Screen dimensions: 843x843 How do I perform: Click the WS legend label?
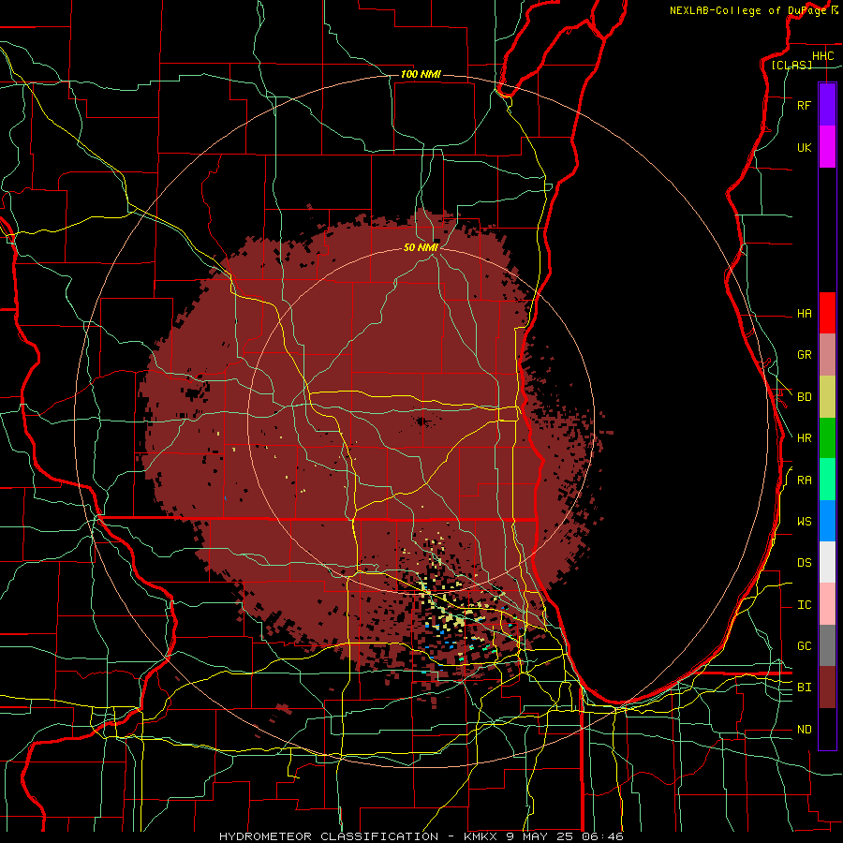[x=804, y=522]
